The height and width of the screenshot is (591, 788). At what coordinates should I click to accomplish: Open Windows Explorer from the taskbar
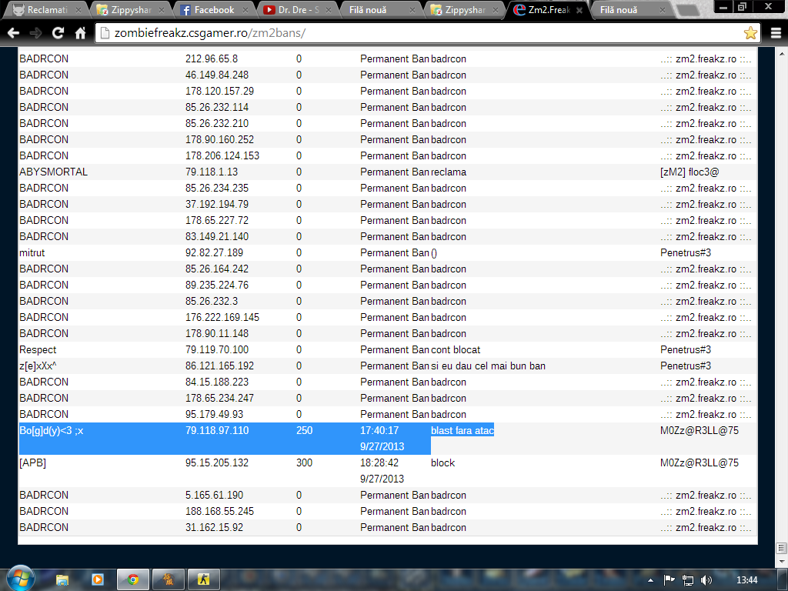pyautogui.click(x=62, y=580)
